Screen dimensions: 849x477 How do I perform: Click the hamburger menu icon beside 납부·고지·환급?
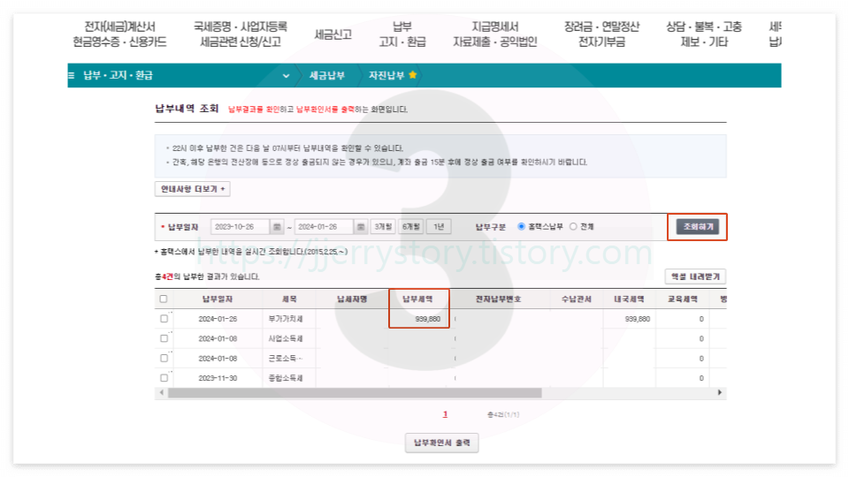(x=71, y=75)
